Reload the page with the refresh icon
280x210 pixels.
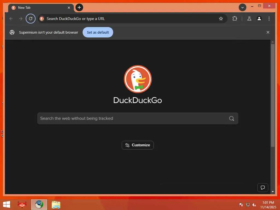[31, 19]
